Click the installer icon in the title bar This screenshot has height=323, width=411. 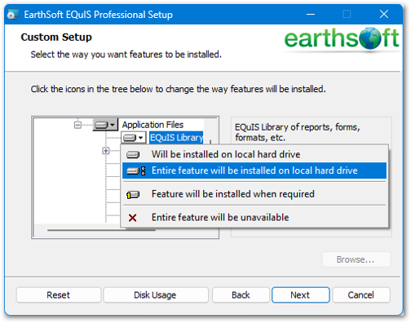click(13, 15)
